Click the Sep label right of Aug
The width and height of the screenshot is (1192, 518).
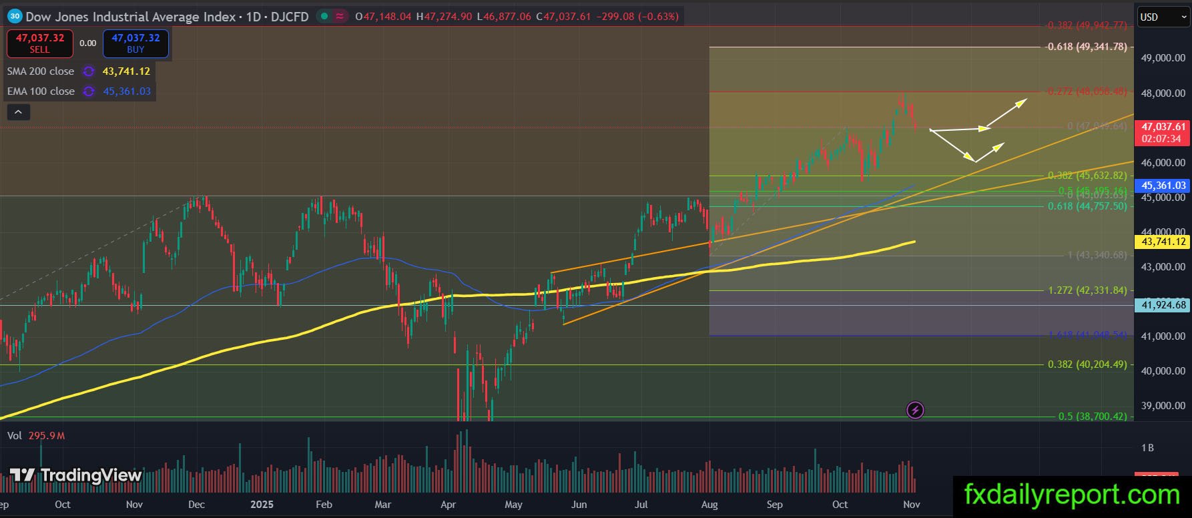click(775, 505)
